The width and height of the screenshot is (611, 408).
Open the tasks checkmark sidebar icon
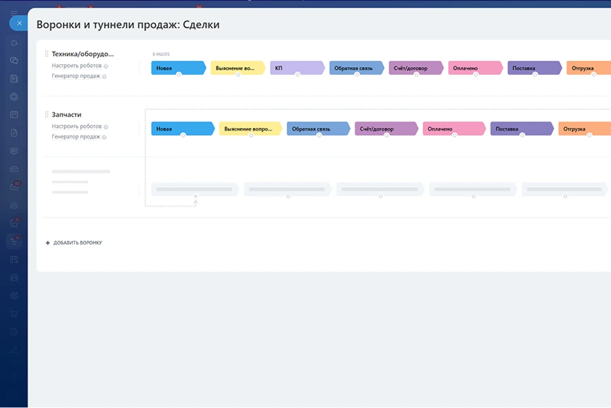(x=14, y=223)
